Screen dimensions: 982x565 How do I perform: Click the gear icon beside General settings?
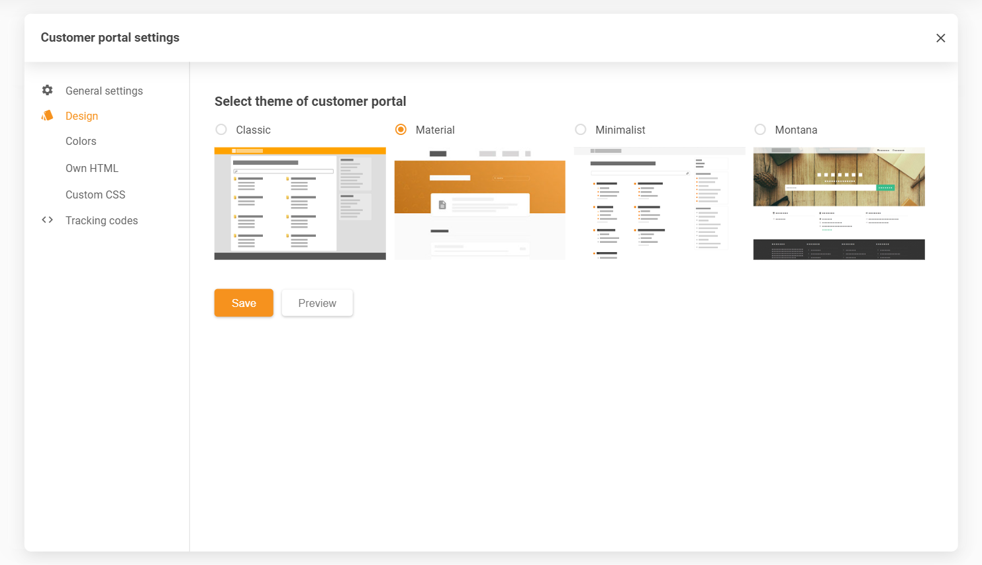pos(47,90)
